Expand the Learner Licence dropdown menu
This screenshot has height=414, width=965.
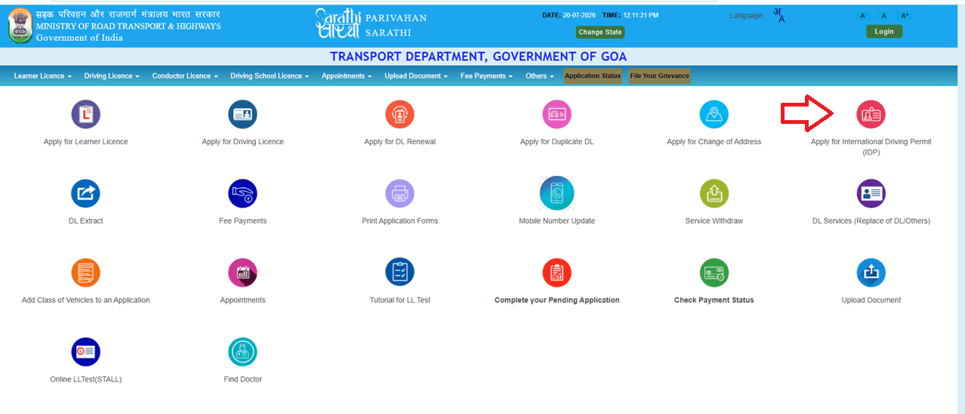[x=43, y=76]
